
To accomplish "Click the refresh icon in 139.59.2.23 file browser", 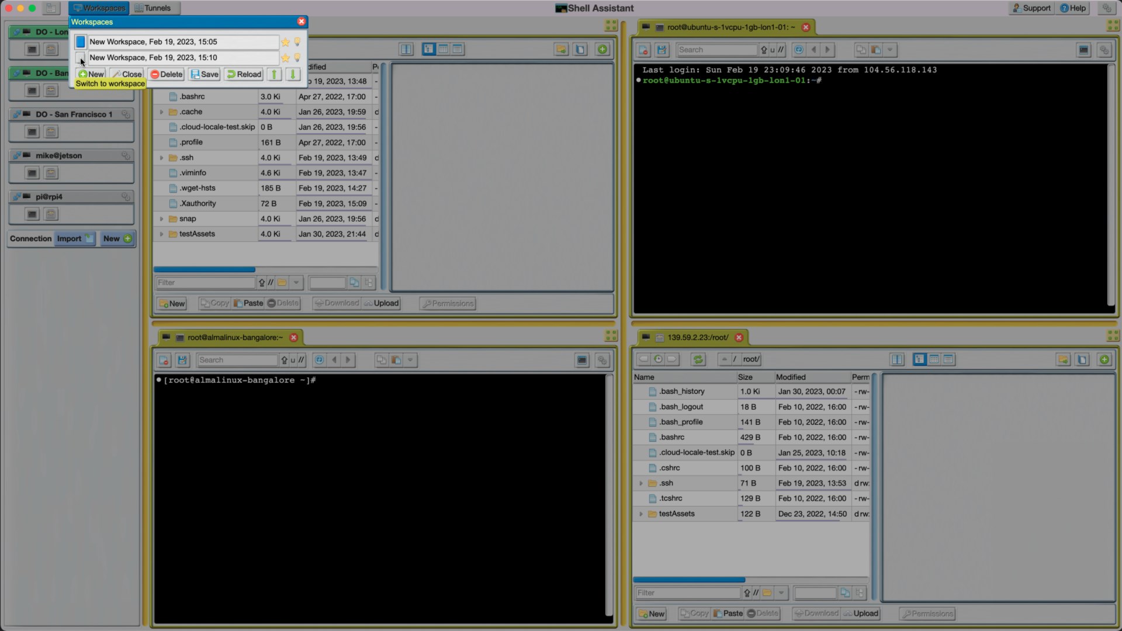I will point(698,359).
